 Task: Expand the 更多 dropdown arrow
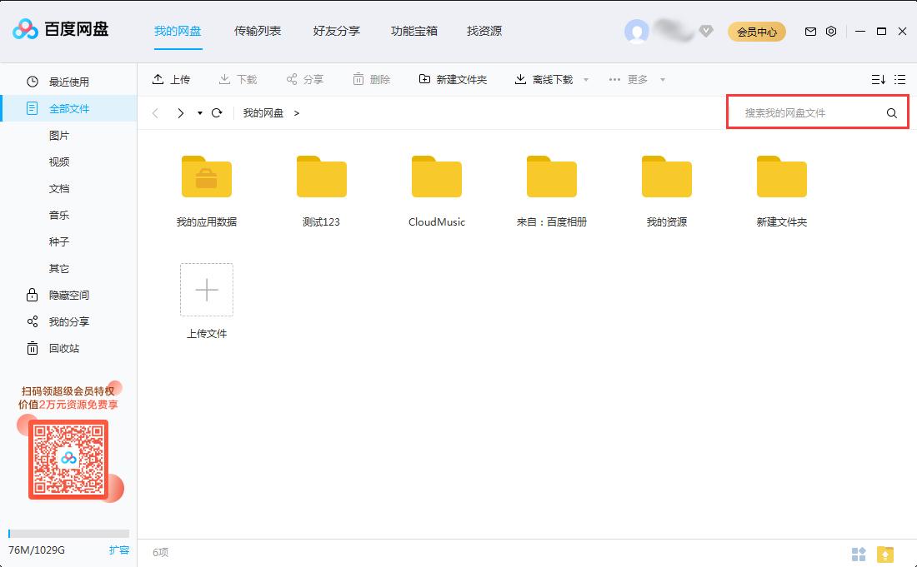coord(663,79)
